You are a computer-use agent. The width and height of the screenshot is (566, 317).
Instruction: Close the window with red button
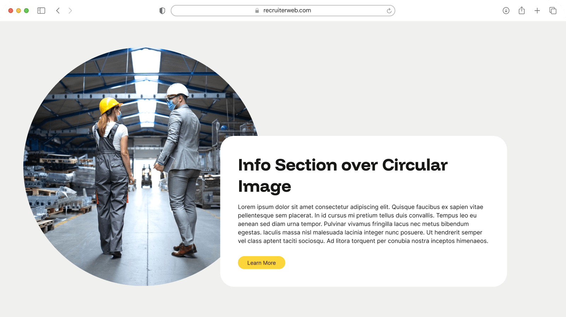[11, 11]
